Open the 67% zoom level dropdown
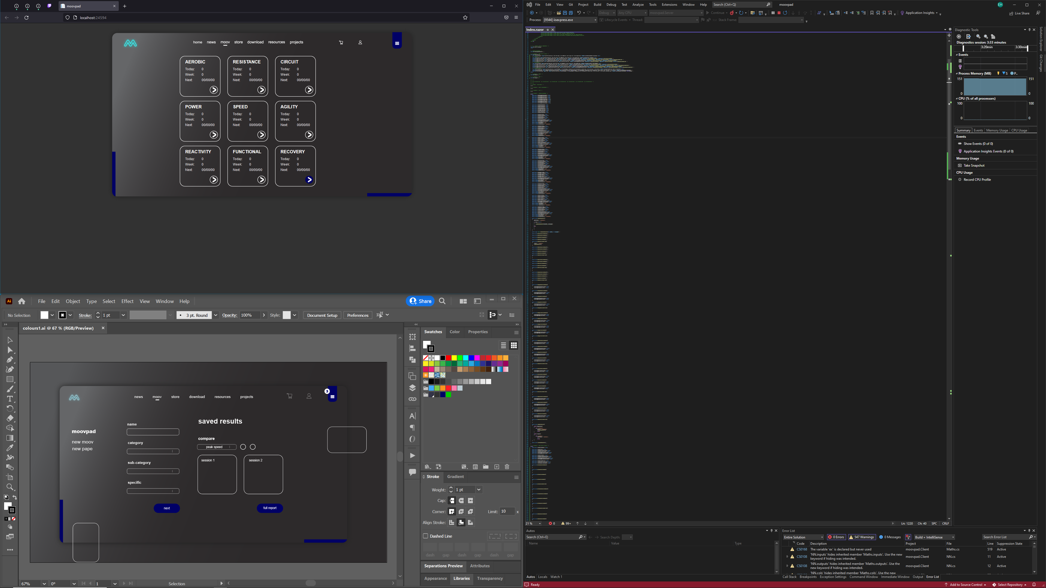The image size is (1046, 588). (x=44, y=584)
